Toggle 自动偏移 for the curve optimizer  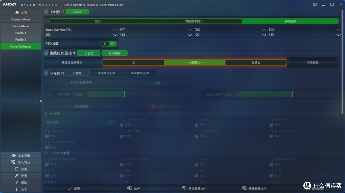[x=115, y=53]
